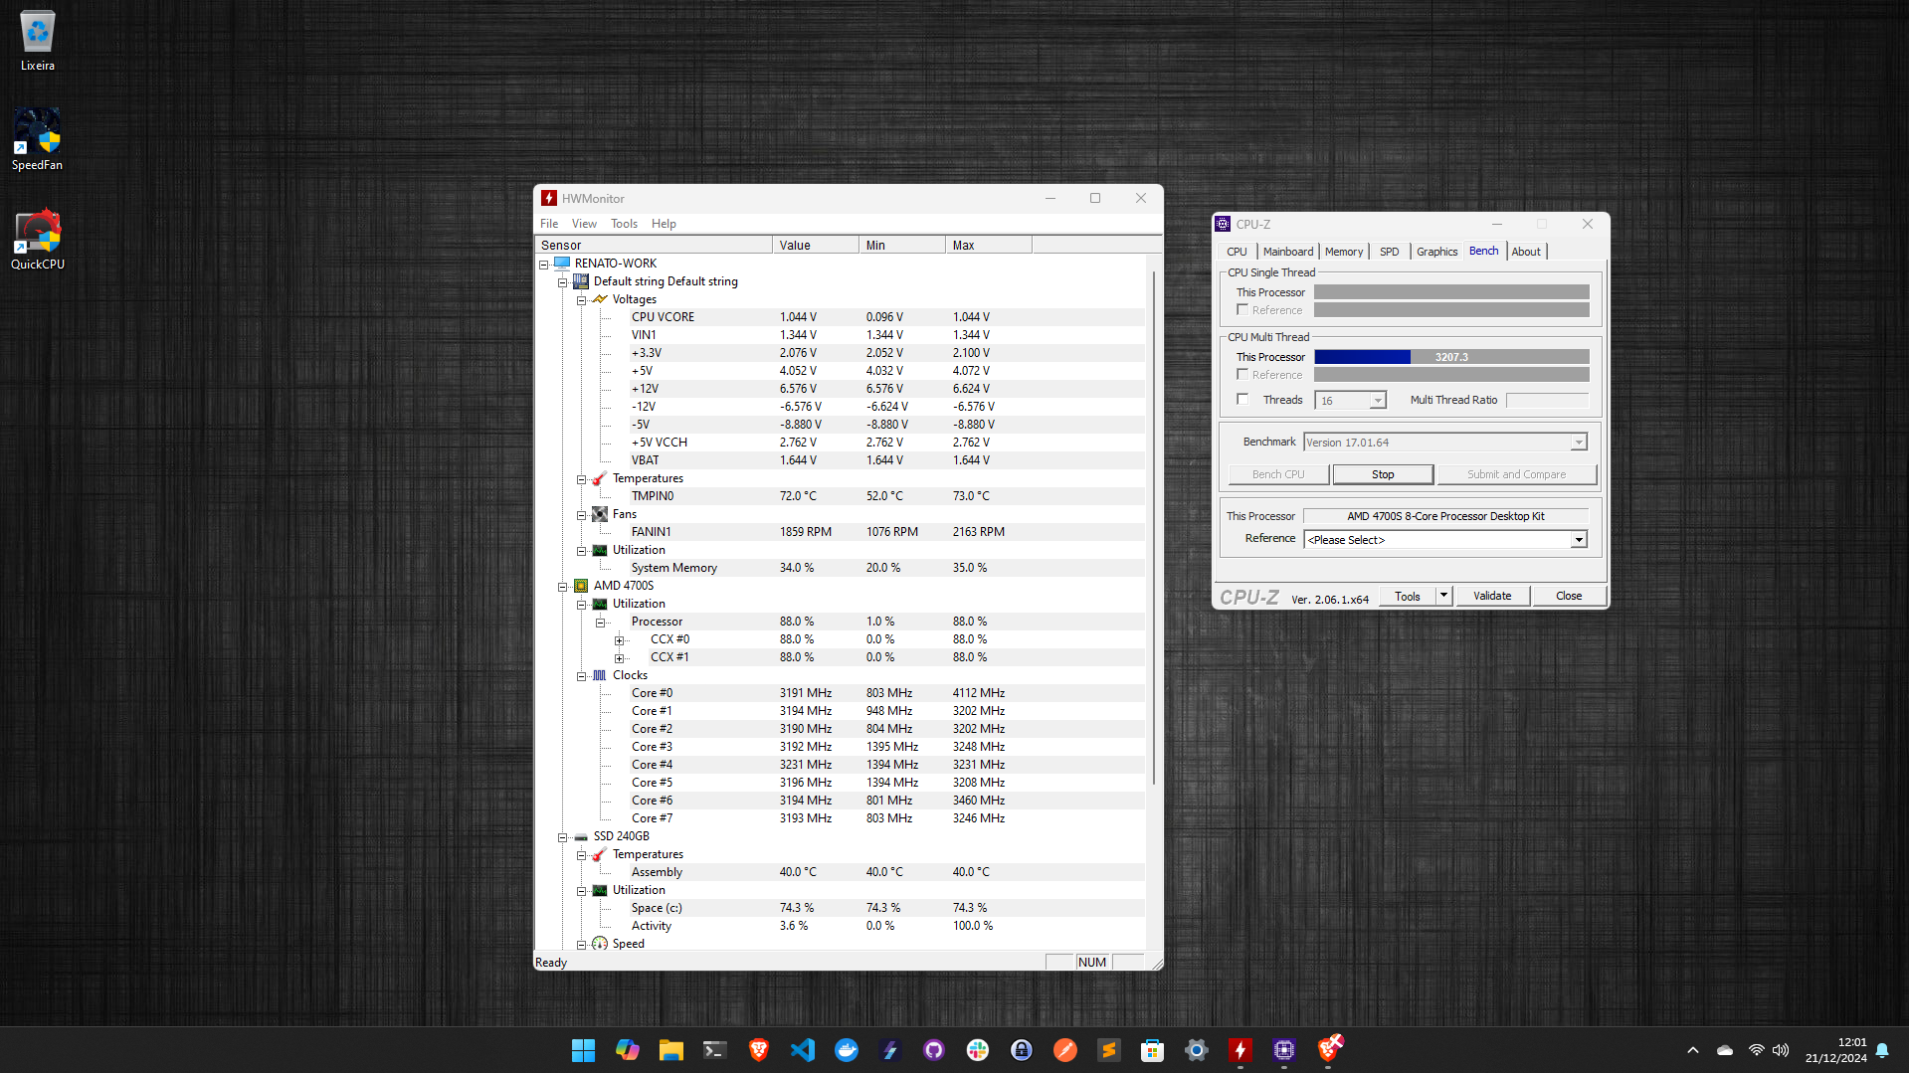Click the motherboard Utilization graph icon
1909x1073 pixels.
tap(600, 550)
